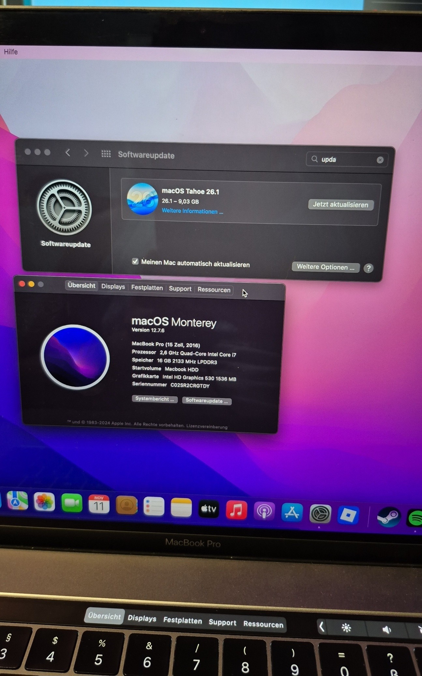Toggle 'Meinen Mac automatisch aktualisieren' checkbox
This screenshot has height=676, width=422.
(135, 261)
